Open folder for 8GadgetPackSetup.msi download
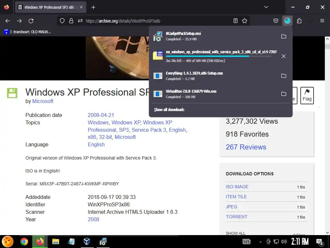Image resolution: width=330 pixels, height=248 pixels. click(284, 36)
